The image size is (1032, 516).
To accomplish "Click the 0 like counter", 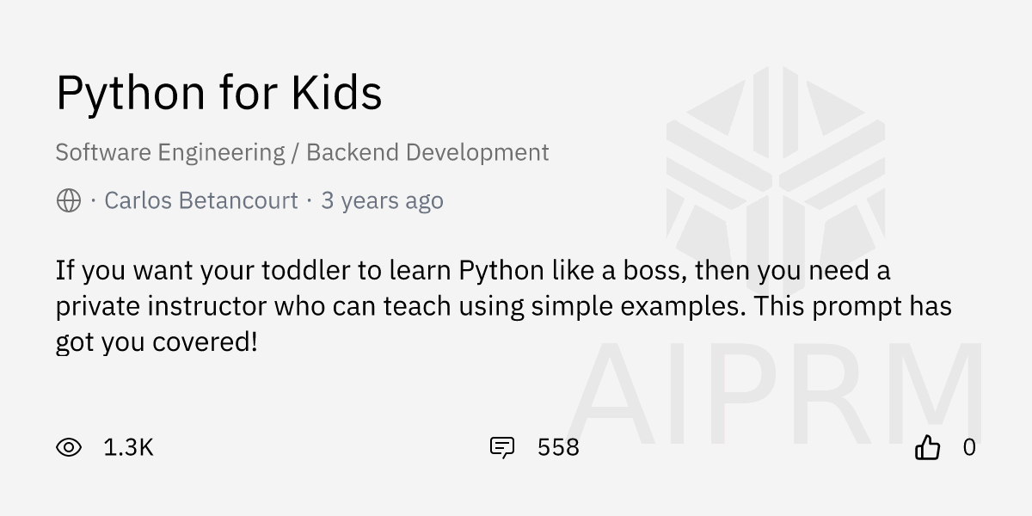I will point(970,447).
